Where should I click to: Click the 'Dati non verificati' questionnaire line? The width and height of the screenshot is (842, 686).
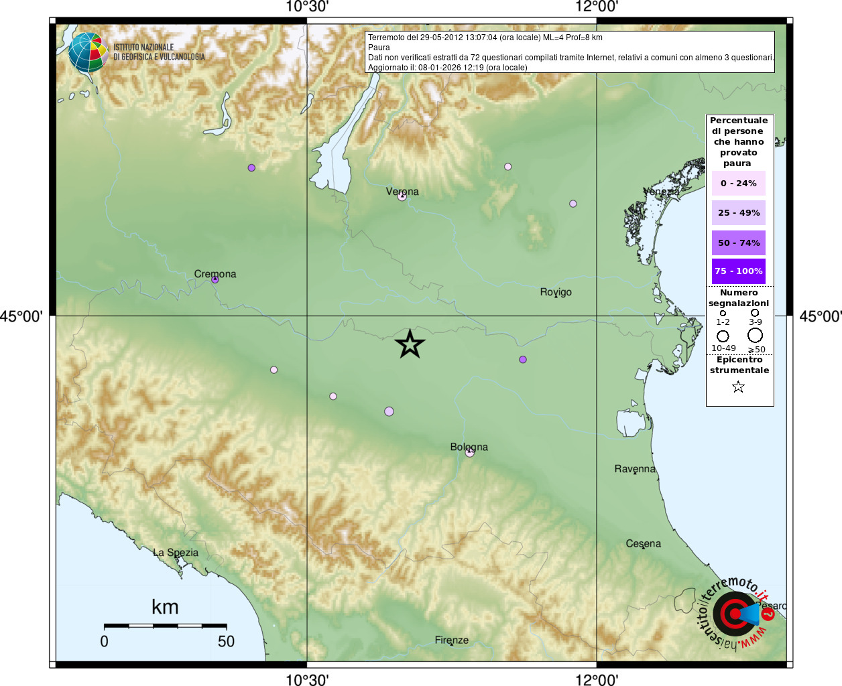pos(570,58)
